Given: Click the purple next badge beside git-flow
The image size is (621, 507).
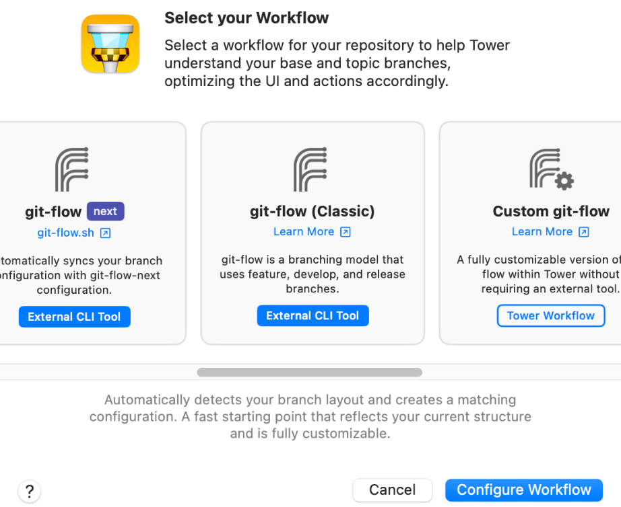Looking at the screenshot, I should 105,211.
